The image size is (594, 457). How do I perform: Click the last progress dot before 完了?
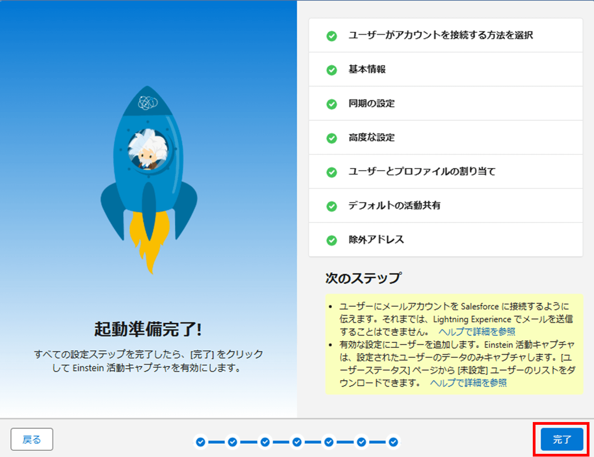click(x=394, y=441)
